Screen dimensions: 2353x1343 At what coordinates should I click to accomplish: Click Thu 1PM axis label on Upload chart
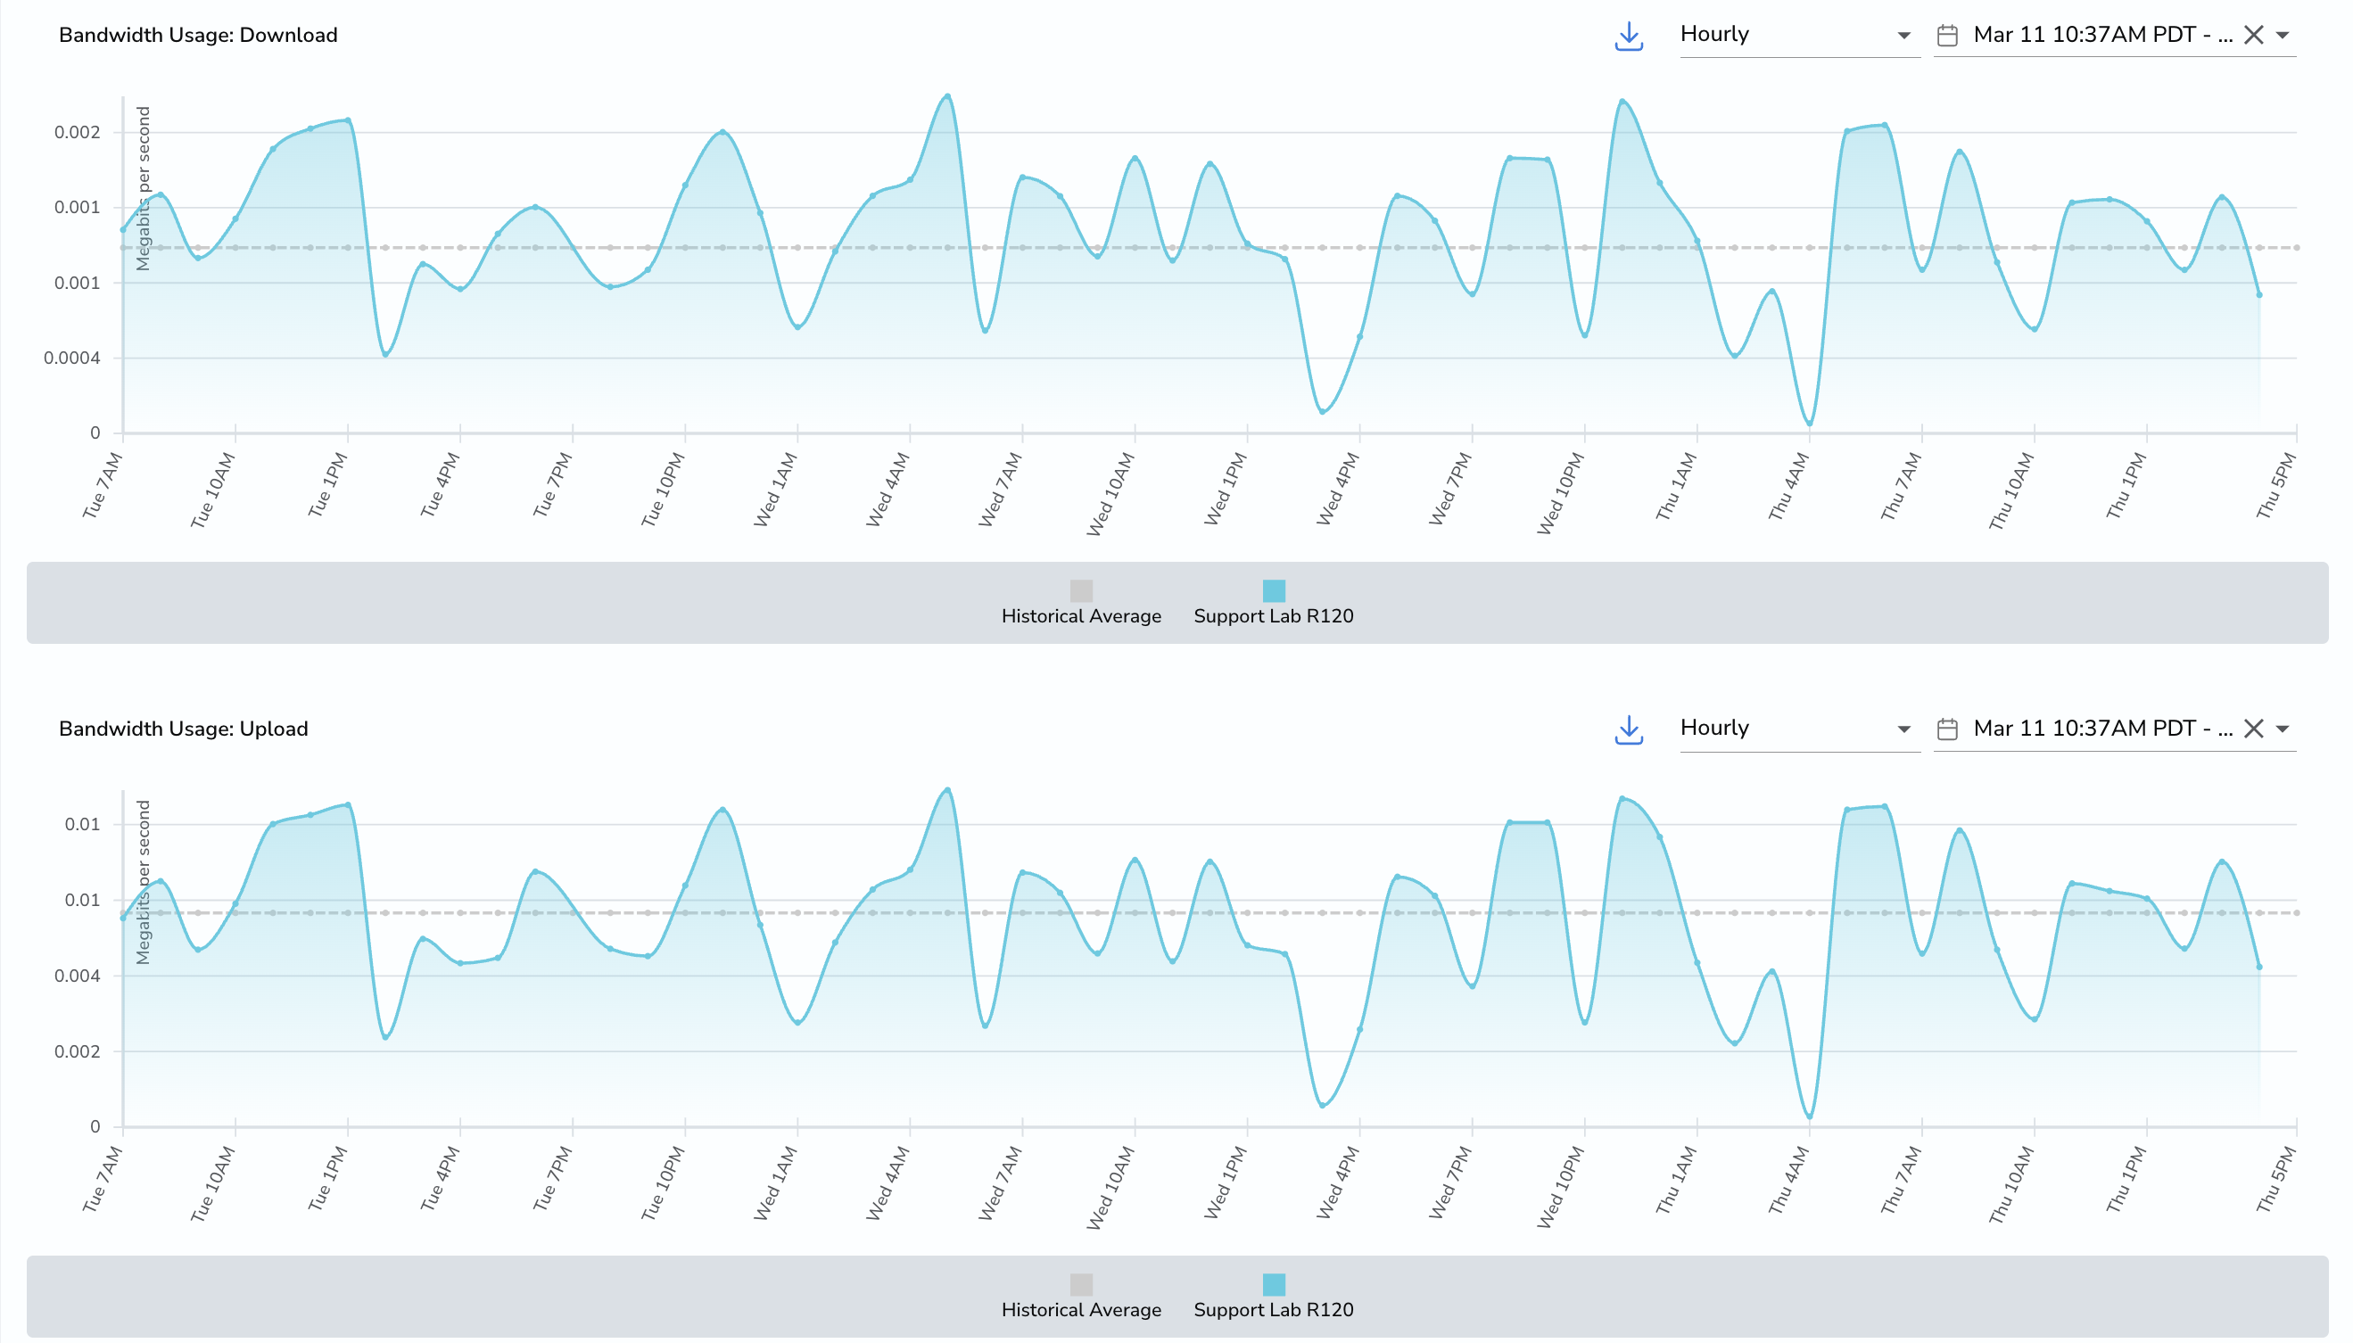pos(2126,1180)
